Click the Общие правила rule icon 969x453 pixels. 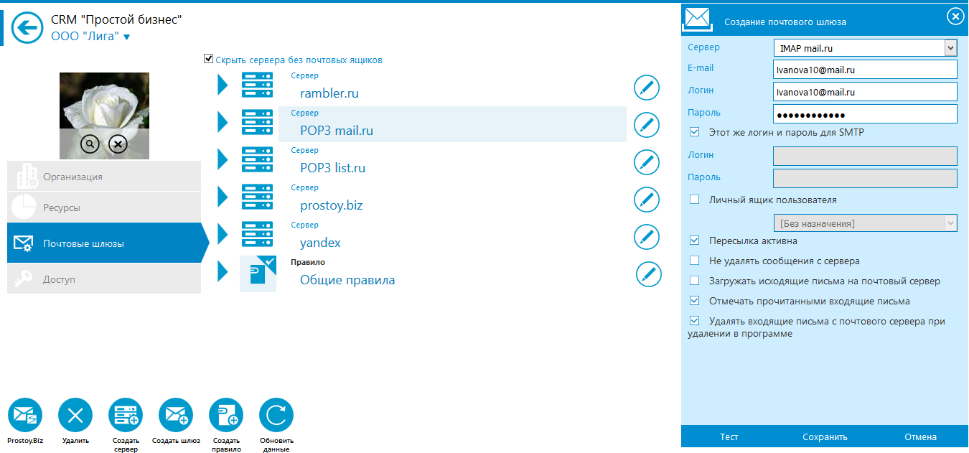pos(258,274)
